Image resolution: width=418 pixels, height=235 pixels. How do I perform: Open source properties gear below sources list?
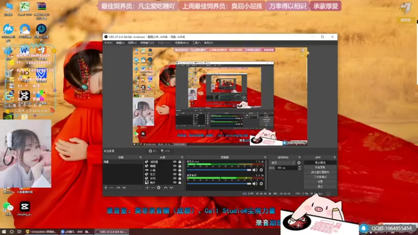coord(159,188)
